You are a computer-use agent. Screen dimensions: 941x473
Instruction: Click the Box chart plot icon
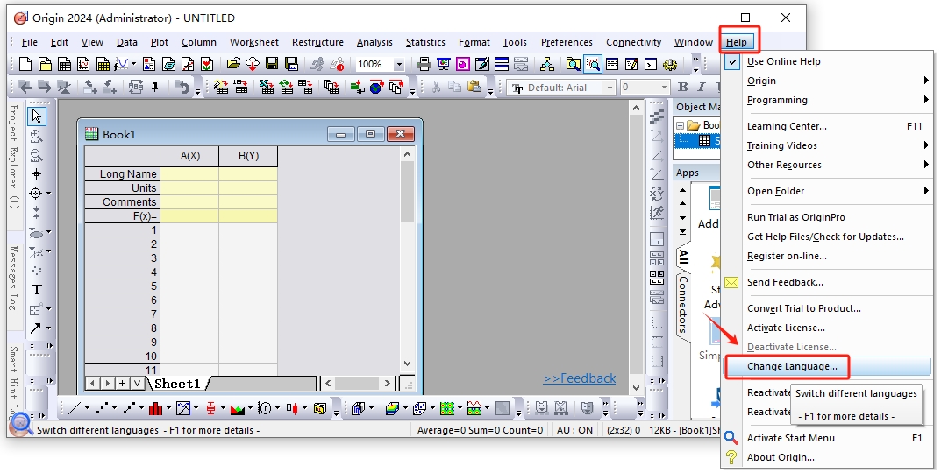(x=210, y=408)
